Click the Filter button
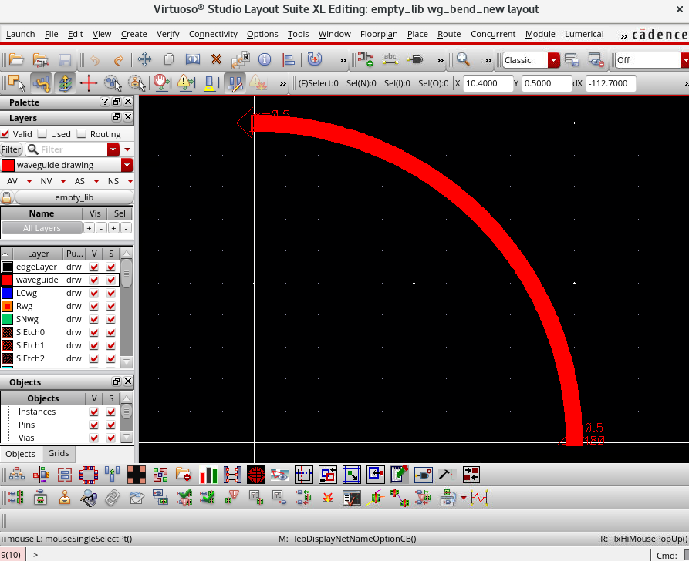The height and width of the screenshot is (561, 689). click(11, 149)
